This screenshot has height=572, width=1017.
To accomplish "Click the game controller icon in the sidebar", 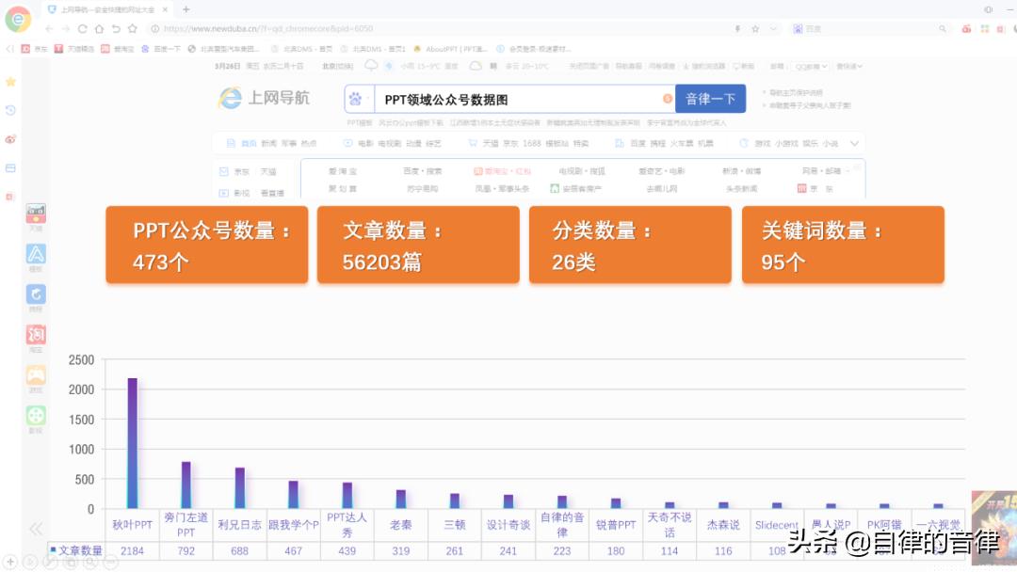I will 35,374.
